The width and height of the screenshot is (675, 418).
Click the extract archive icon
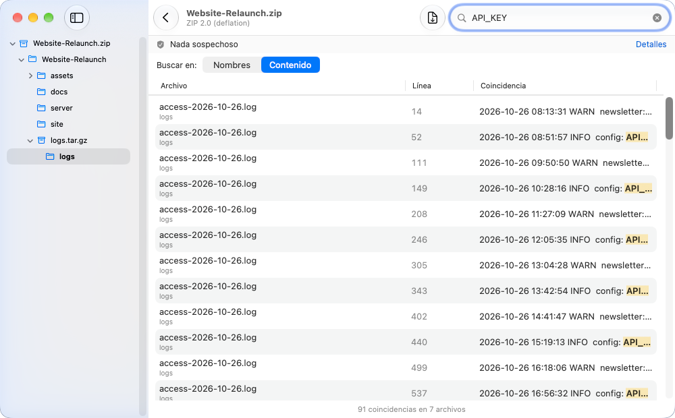coord(432,18)
